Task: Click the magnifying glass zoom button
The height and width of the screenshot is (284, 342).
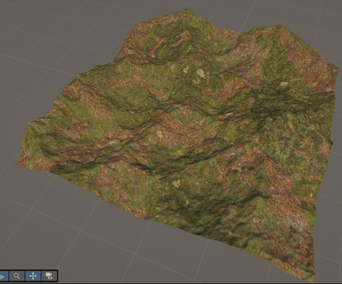Action: click(17, 276)
